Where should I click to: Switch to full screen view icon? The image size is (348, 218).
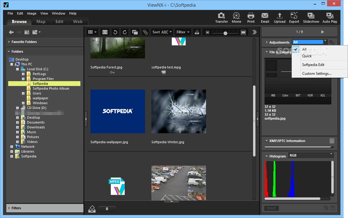[105, 32]
